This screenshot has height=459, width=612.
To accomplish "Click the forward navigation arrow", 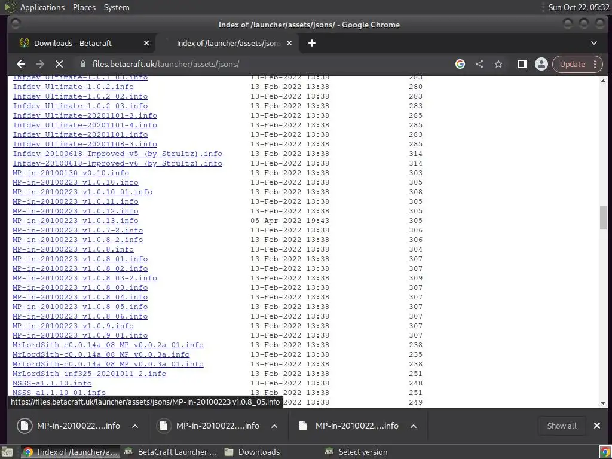I will (x=40, y=64).
